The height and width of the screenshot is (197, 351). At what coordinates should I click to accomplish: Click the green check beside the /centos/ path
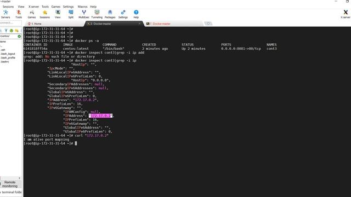19,36
